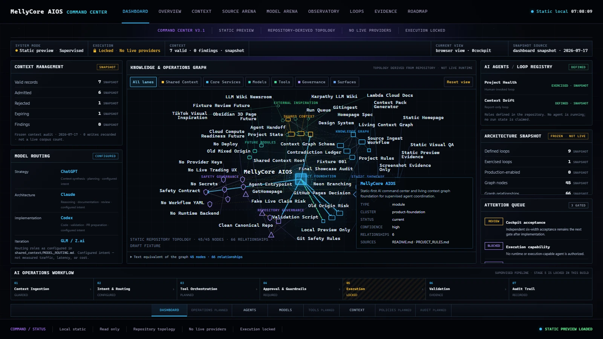Image resolution: width=603 pixels, height=339 pixels.
Task: Click the blue dot next to Static local
Action: [532, 11]
